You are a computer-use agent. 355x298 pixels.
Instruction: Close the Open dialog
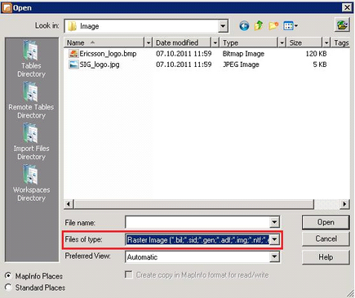[x=347, y=7]
